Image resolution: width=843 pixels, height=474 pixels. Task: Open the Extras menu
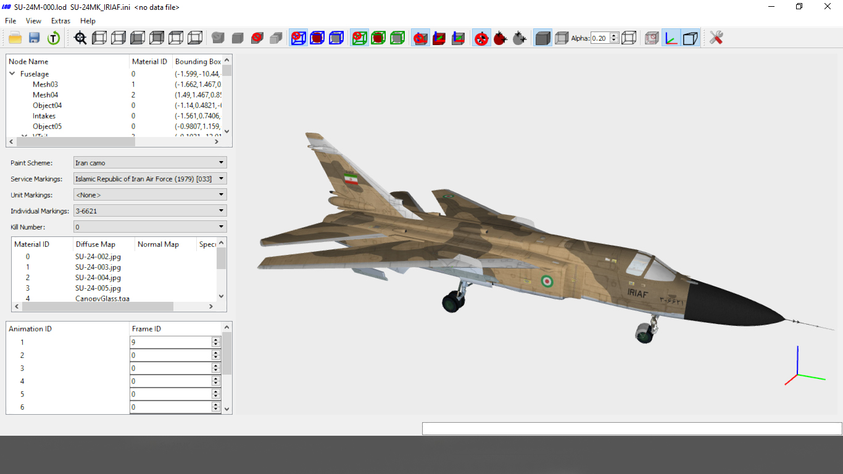point(60,21)
